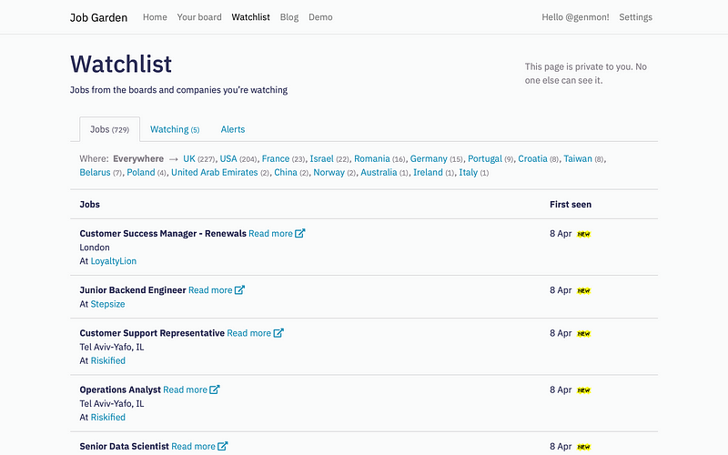Screen dimensions: 728x455
Task: Filter jobs by USA
Action: (x=228, y=158)
